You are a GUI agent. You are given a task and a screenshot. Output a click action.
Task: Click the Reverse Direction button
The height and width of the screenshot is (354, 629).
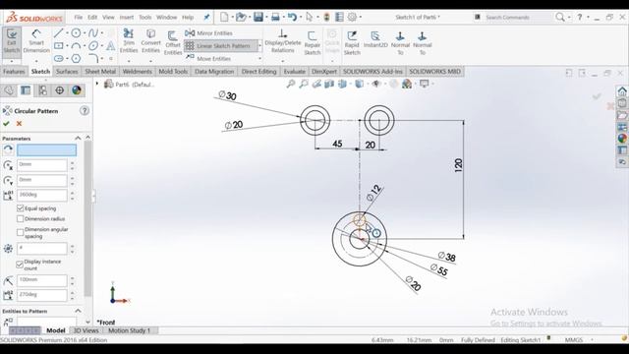click(x=8, y=150)
